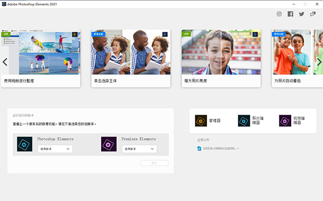This screenshot has height=201, width=323.
Task: Click blue tag on auto-colorize card
Action: click(279, 34)
